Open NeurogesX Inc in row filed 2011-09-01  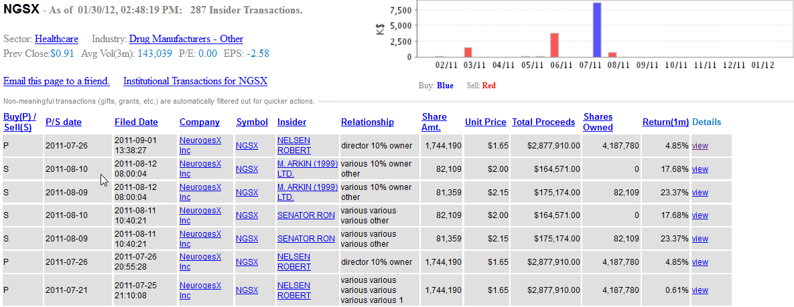(x=200, y=145)
